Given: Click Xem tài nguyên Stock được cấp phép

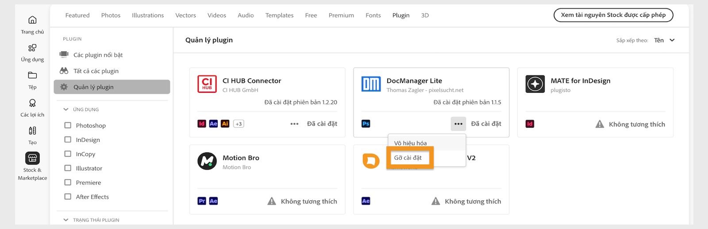Looking at the screenshot, I should click(613, 15).
